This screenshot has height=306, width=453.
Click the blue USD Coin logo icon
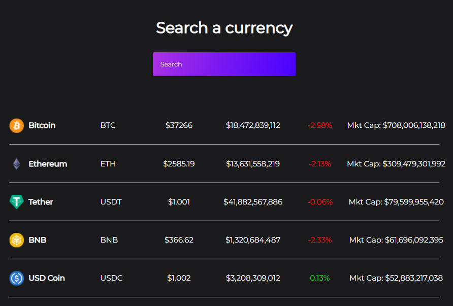[17, 278]
